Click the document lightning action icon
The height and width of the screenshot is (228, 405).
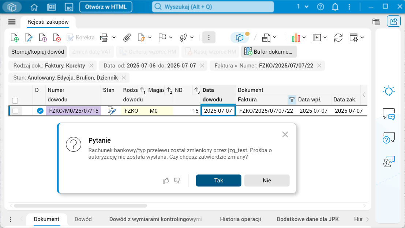pyautogui.click(x=141, y=38)
